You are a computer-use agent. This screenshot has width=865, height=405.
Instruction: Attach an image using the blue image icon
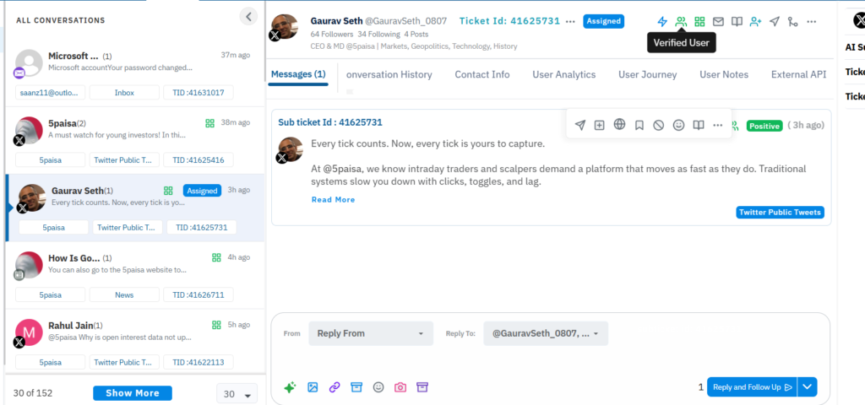coord(313,387)
